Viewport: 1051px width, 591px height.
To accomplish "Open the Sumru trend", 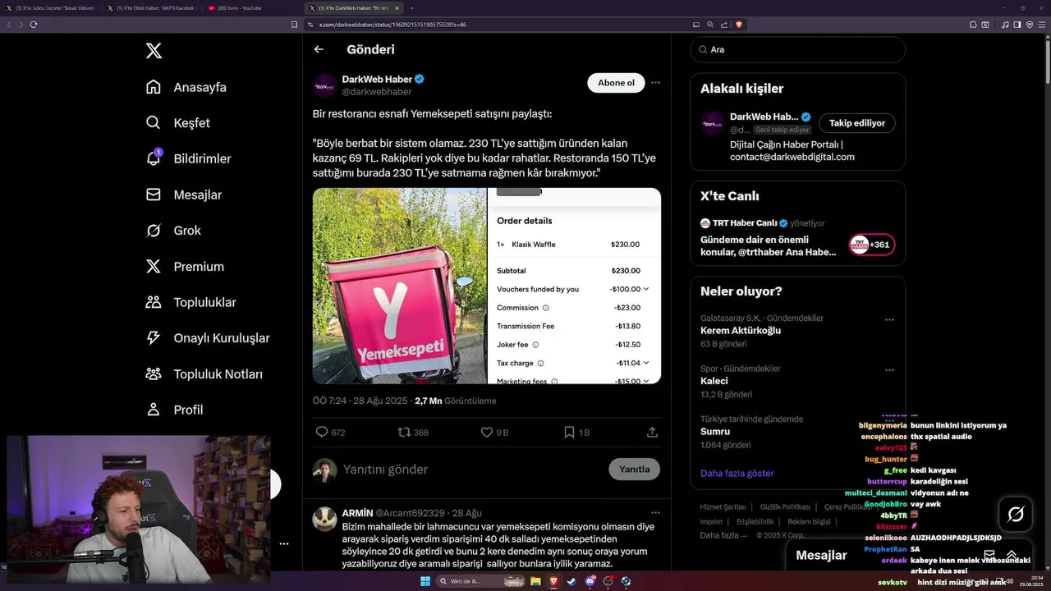I will tap(715, 431).
